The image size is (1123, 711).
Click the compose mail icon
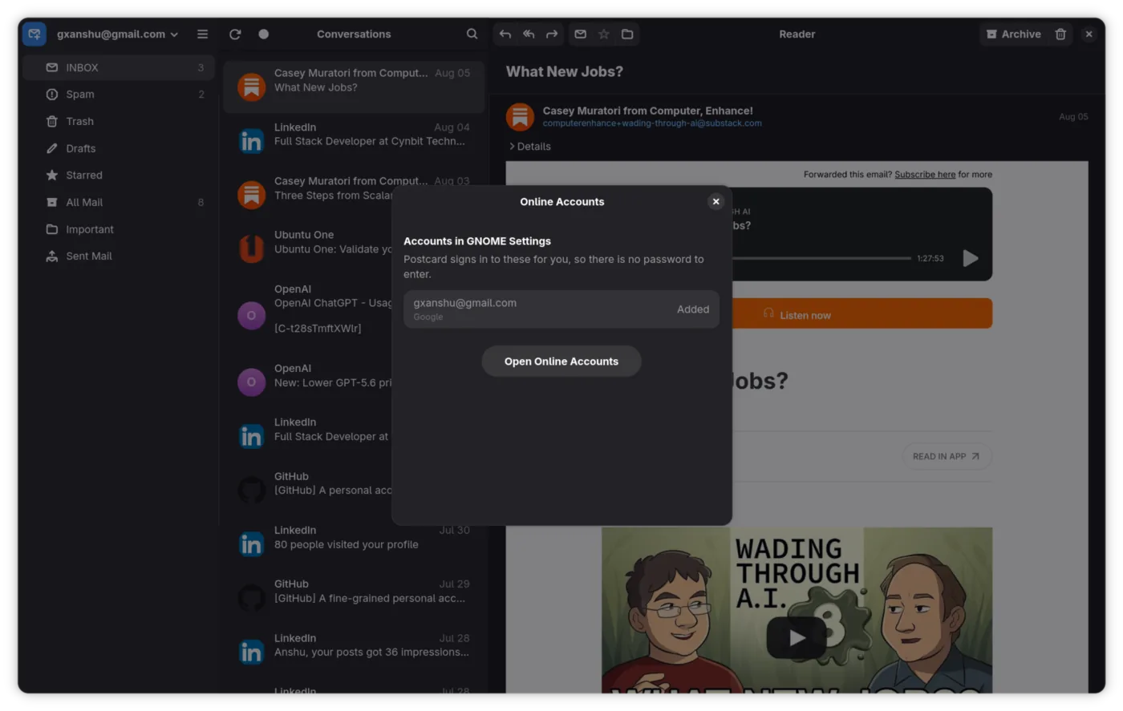(x=34, y=34)
